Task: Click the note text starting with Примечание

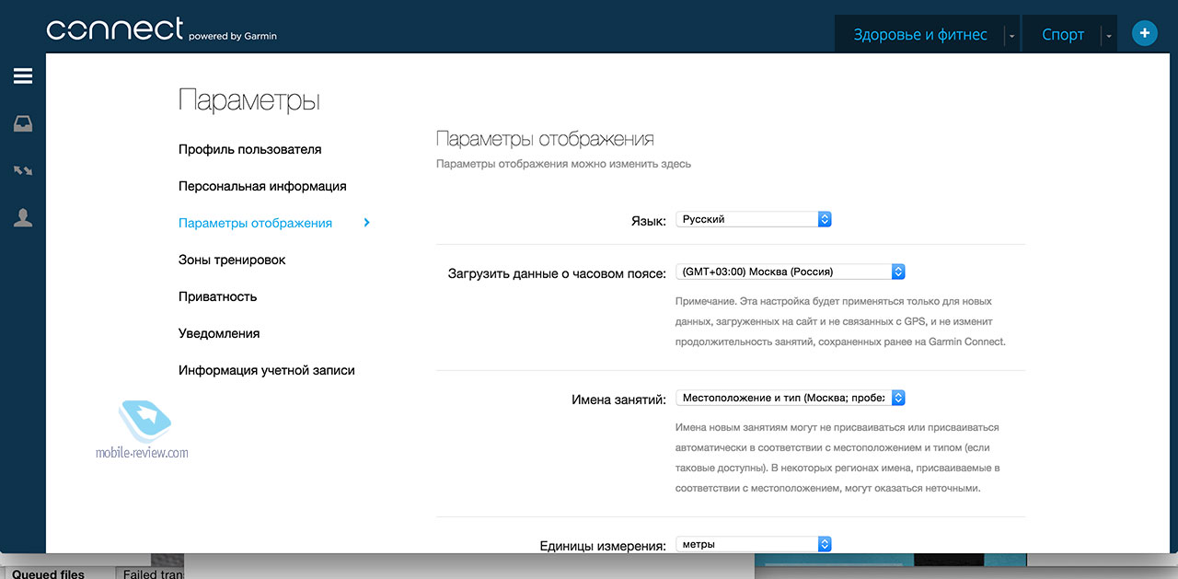Action: 841,321
